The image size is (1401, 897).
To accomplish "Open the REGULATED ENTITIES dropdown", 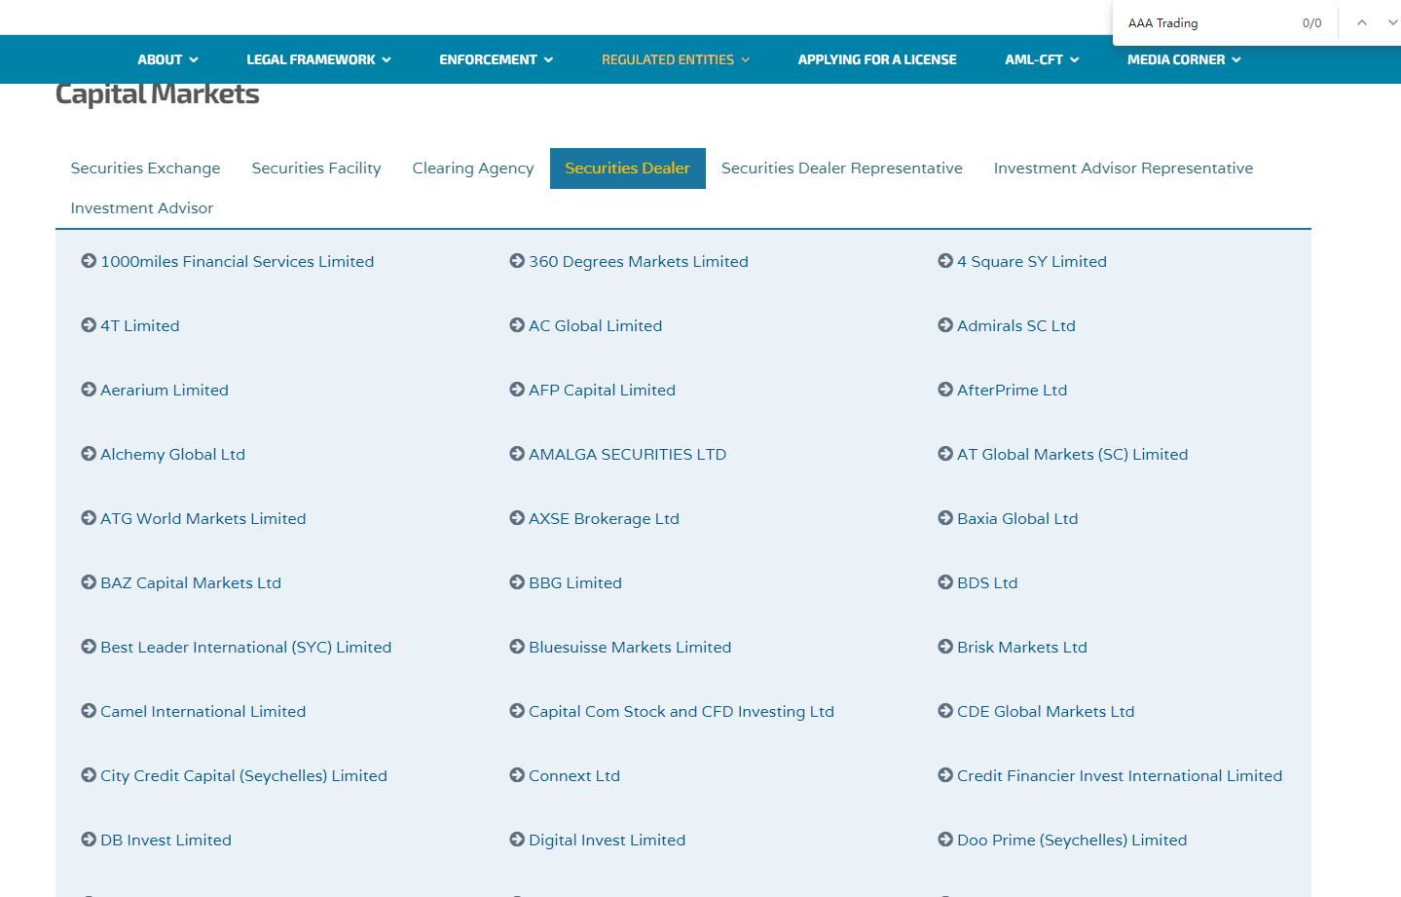I will [x=676, y=59].
